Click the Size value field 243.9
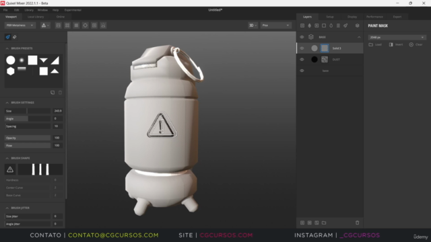Screen dimensions: 431x242 58,111
